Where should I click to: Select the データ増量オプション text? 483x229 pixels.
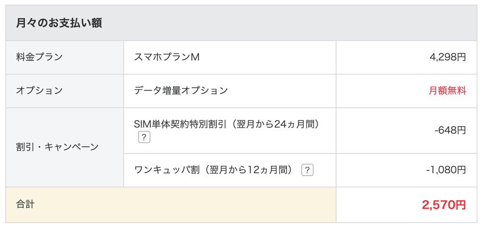point(181,90)
